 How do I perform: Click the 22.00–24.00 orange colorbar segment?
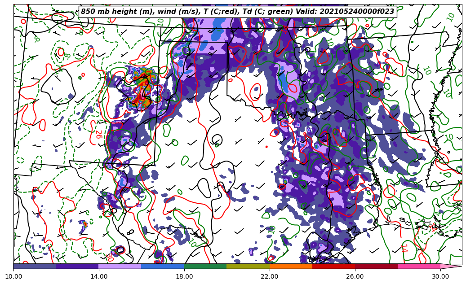coord(291,266)
